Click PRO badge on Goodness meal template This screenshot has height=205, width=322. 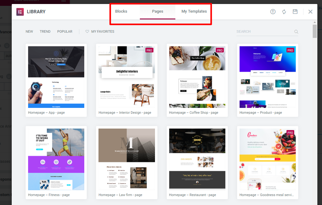pyautogui.click(x=290, y=133)
